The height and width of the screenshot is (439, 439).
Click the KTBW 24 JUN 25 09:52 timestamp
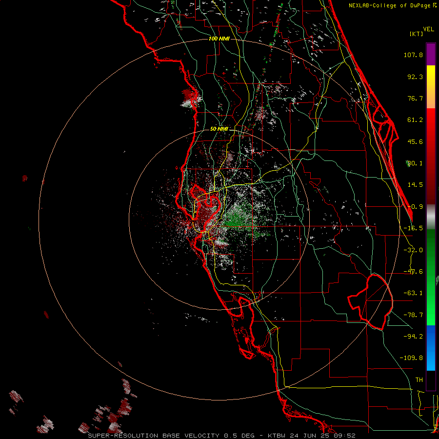pos(312,436)
